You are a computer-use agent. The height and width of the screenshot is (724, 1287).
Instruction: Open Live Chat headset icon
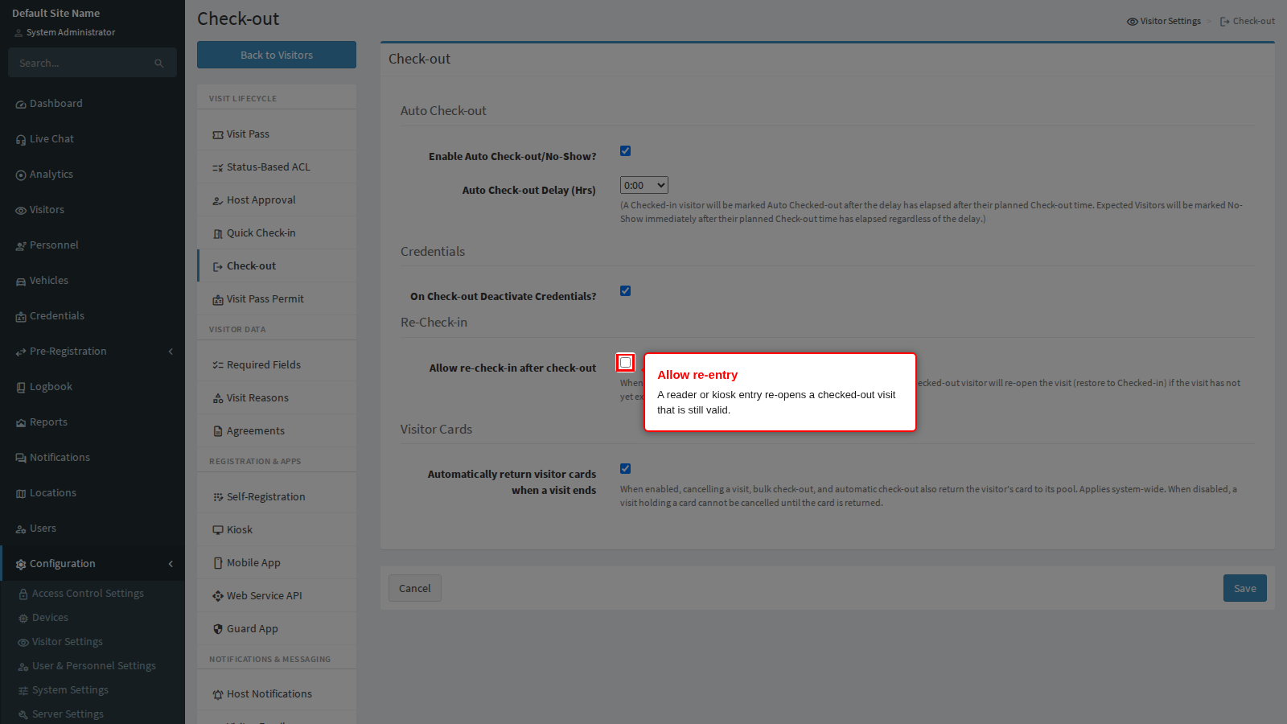pyautogui.click(x=21, y=140)
